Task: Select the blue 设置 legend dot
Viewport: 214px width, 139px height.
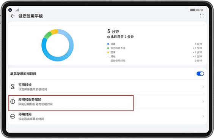Action: pos(108,44)
